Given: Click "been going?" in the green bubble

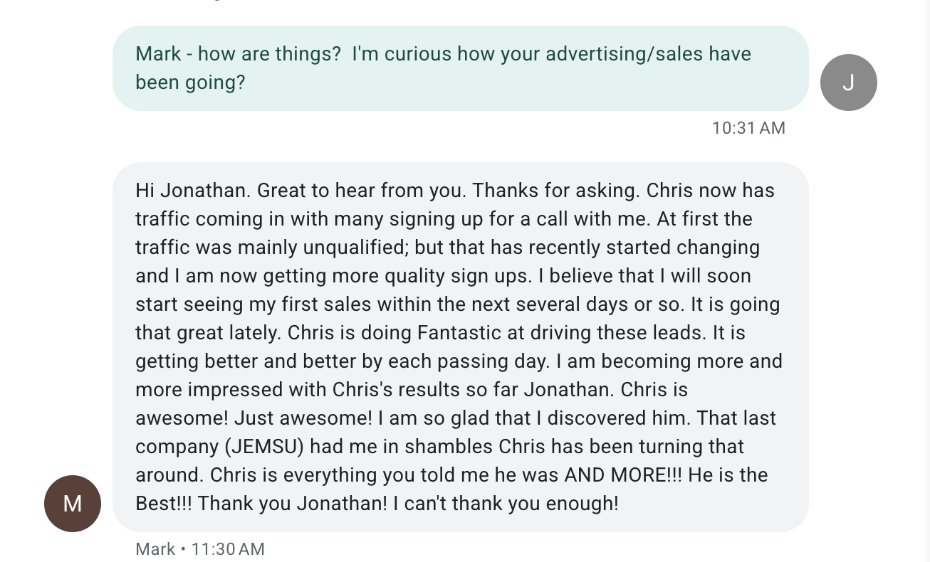Looking at the screenshot, I should (190, 83).
